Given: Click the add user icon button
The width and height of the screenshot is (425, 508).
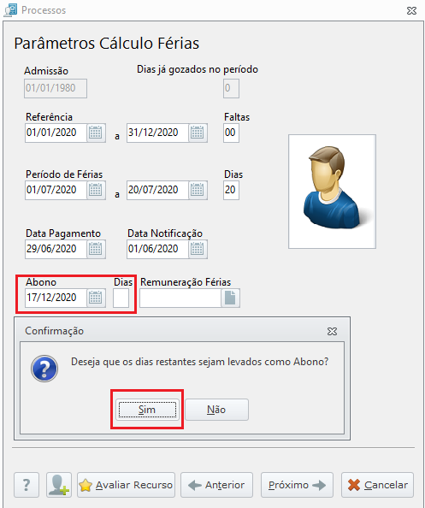Looking at the screenshot, I should coord(59,485).
